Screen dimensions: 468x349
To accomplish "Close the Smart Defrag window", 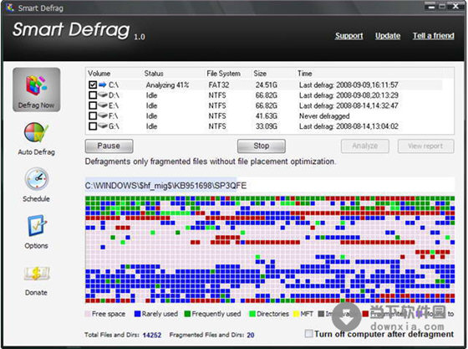I will pyautogui.click(x=455, y=6).
